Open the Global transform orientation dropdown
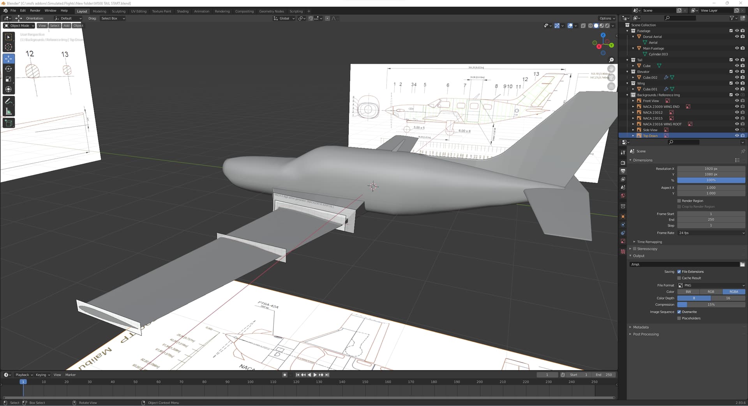748x406 pixels. click(284, 18)
